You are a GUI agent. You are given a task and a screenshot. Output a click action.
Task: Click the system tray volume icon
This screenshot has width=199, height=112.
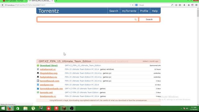pyautogui.click(x=187, y=109)
